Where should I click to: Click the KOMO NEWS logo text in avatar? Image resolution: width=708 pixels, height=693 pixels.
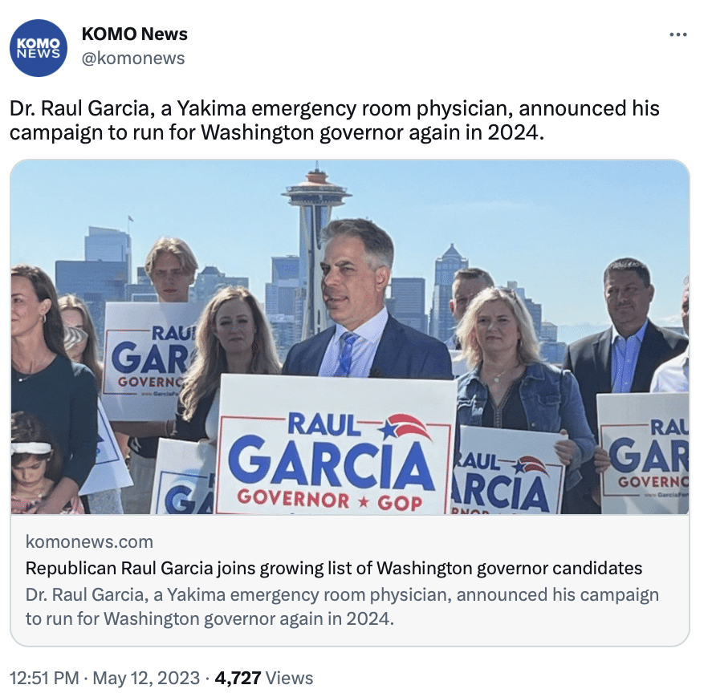tap(39, 47)
